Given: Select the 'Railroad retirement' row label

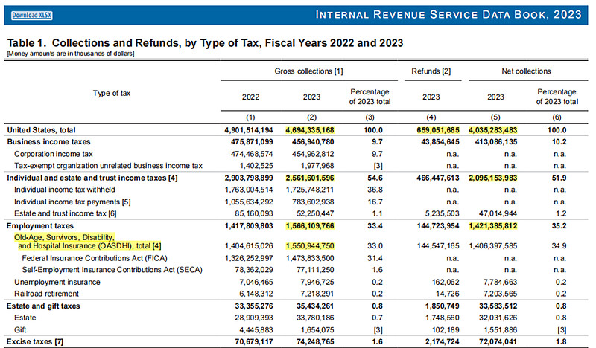Looking at the screenshot, I should (x=46, y=294).
